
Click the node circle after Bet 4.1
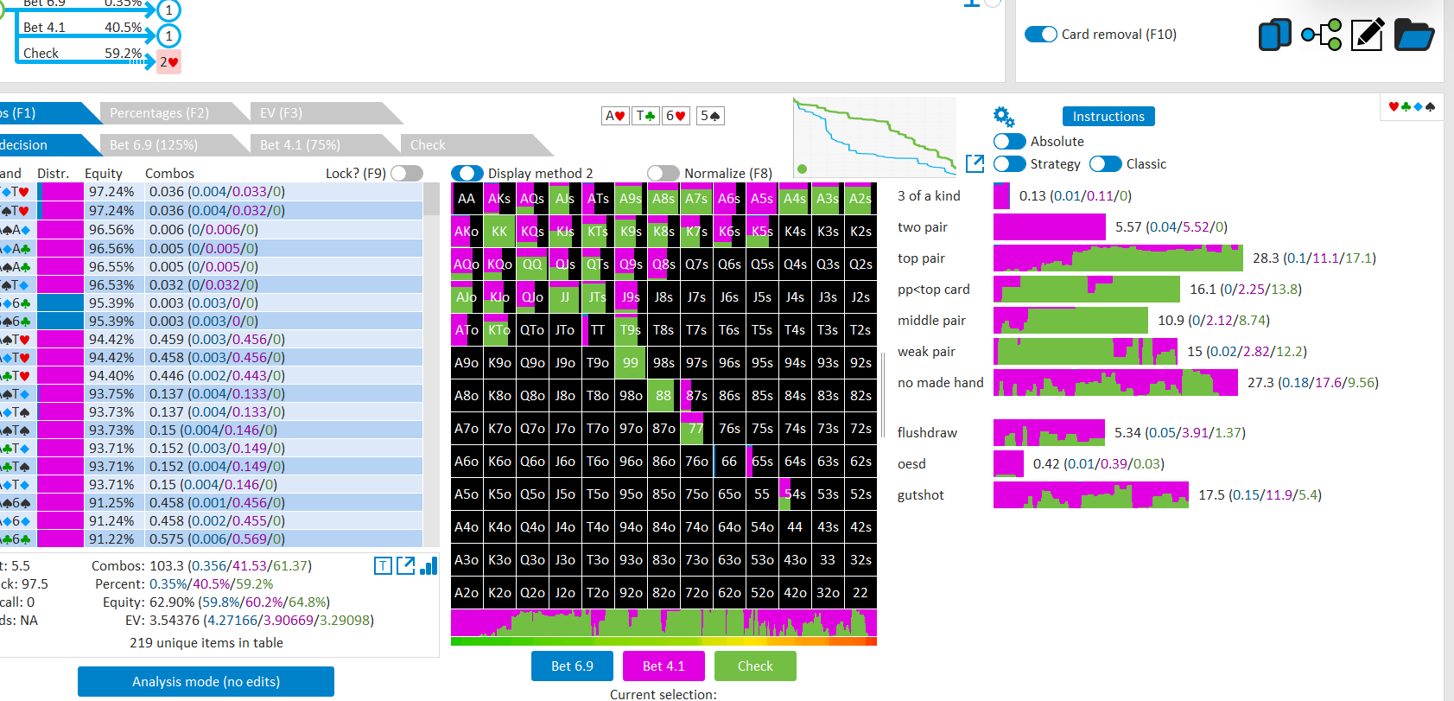[x=169, y=35]
